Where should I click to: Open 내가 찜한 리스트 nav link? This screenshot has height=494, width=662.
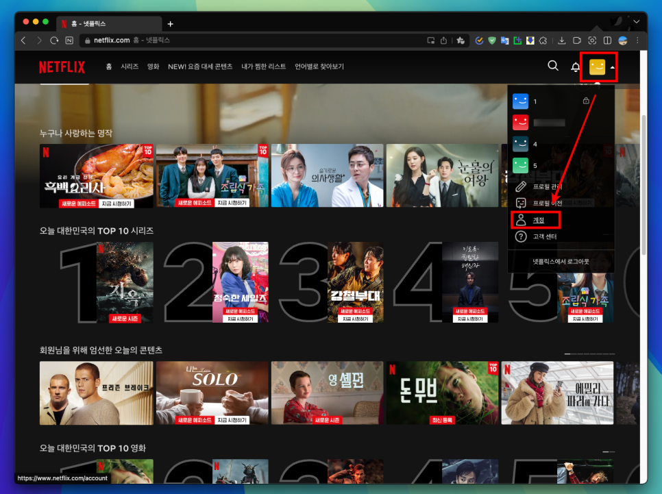(x=263, y=66)
